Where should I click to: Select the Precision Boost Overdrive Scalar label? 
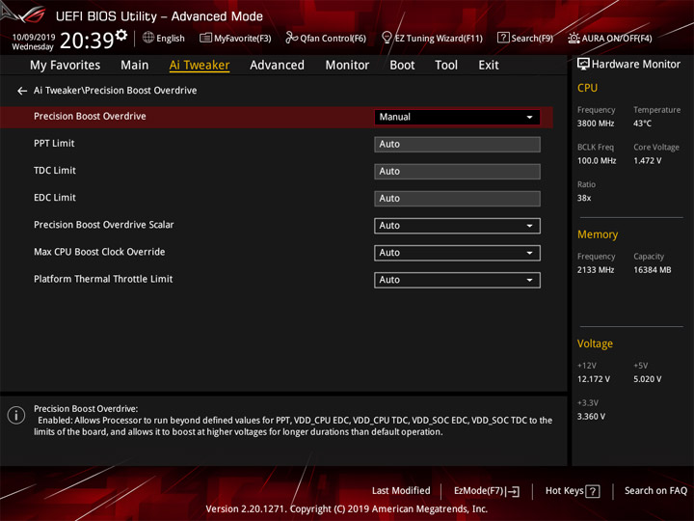[103, 225]
